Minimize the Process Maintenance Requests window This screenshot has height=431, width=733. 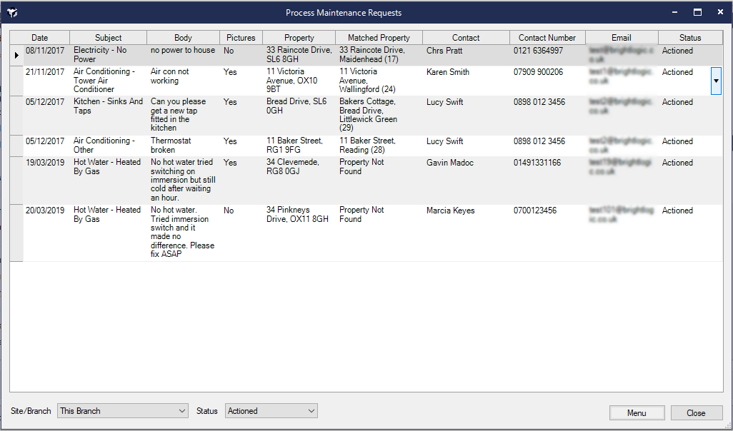674,13
